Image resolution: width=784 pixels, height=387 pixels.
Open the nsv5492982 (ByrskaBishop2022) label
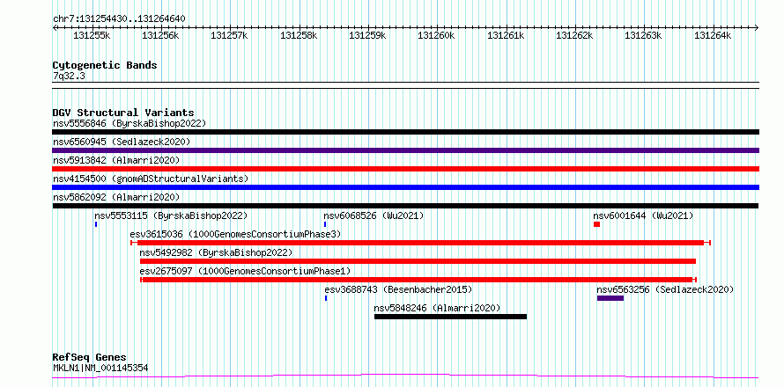click(216, 252)
